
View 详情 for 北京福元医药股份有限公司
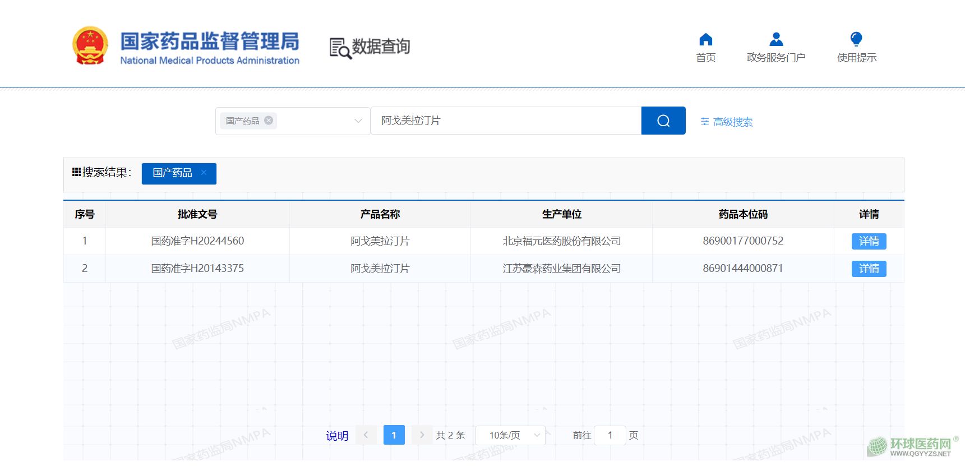[869, 241]
